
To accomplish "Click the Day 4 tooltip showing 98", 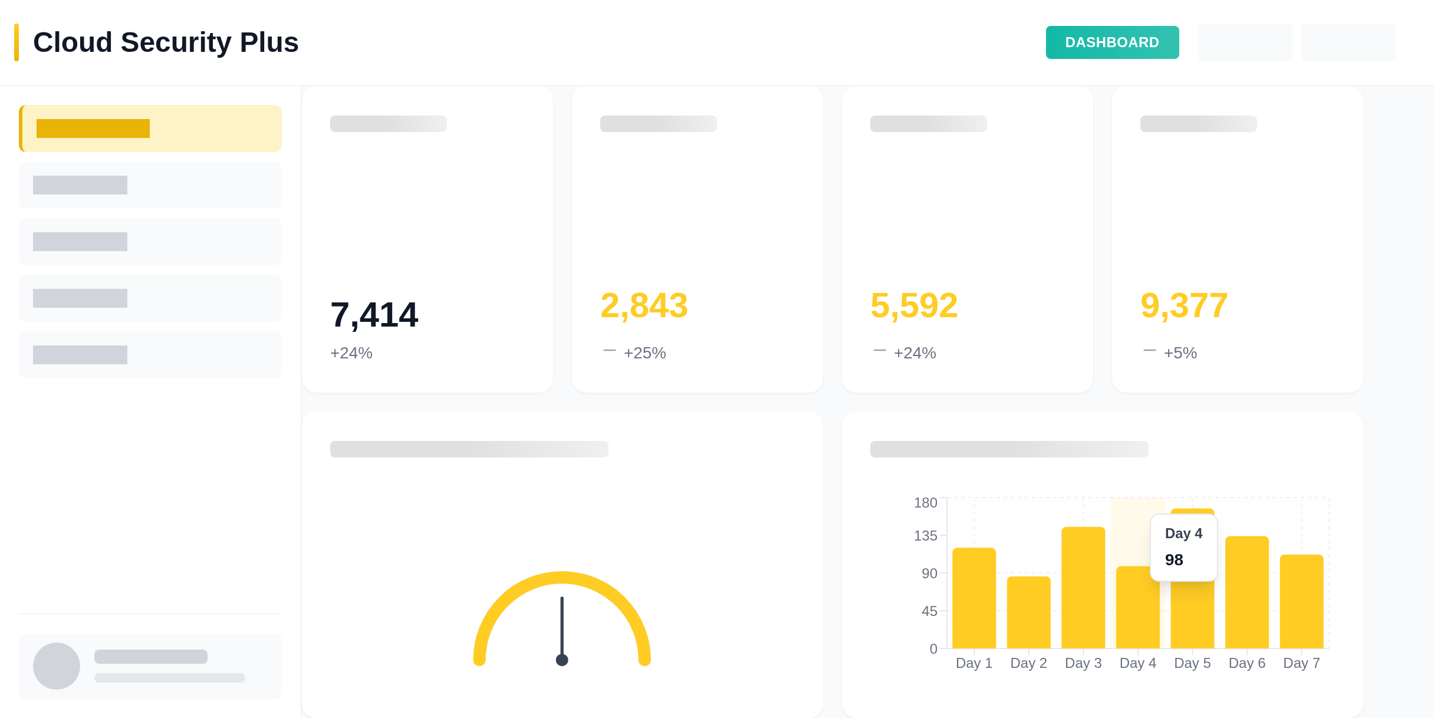I will [1183, 548].
